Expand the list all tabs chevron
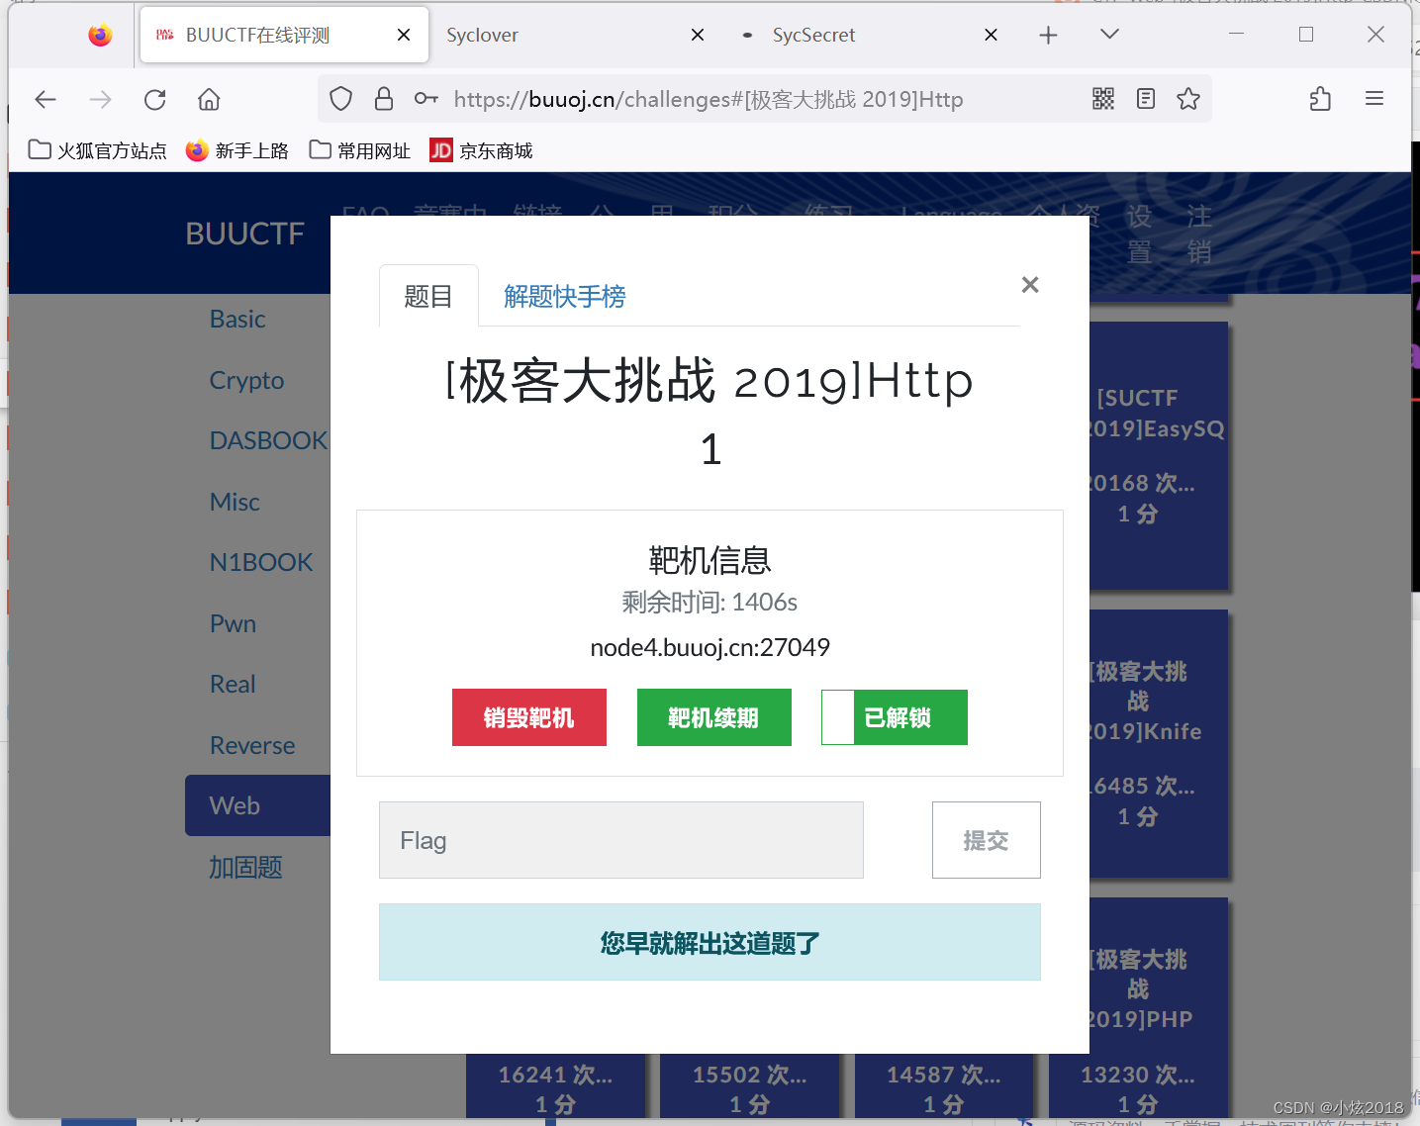The image size is (1420, 1126). 1109,35
